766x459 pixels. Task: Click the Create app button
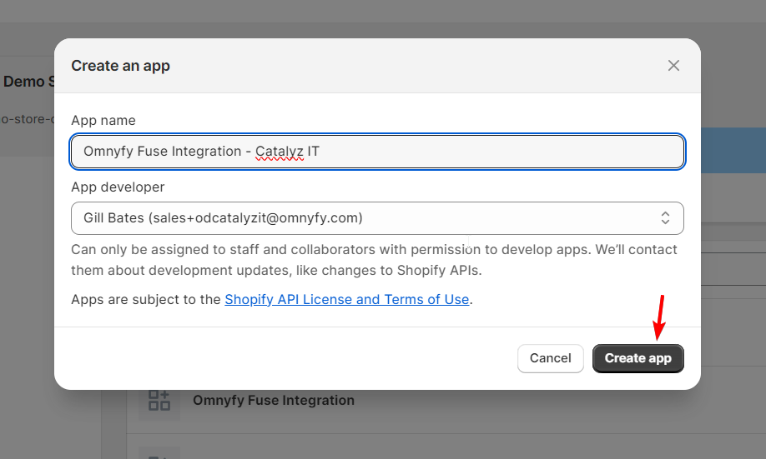click(x=638, y=358)
